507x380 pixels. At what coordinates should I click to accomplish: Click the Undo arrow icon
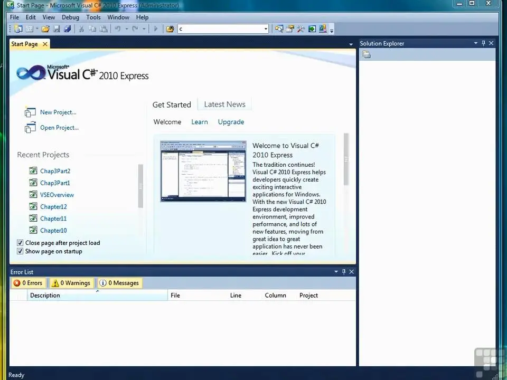click(x=118, y=29)
